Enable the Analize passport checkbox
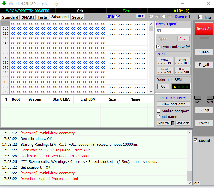 click(159, 111)
